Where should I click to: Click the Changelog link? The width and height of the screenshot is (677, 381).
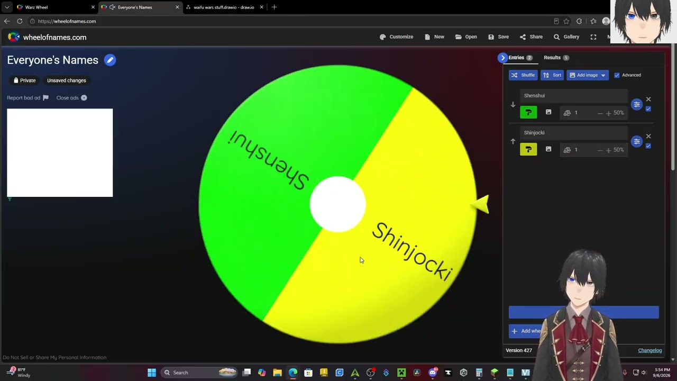click(650, 350)
